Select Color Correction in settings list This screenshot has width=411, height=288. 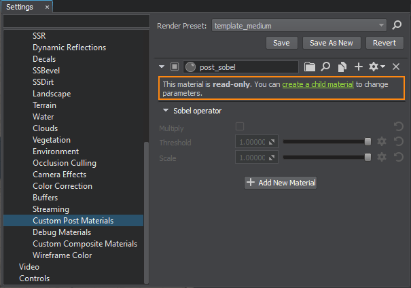pyautogui.click(x=62, y=186)
